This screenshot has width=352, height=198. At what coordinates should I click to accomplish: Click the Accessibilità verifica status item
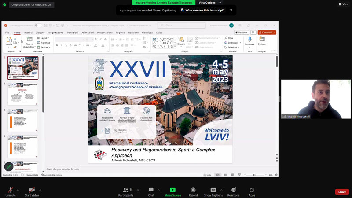[51, 175]
